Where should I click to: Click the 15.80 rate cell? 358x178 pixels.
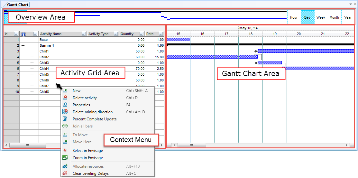(x=155, y=57)
